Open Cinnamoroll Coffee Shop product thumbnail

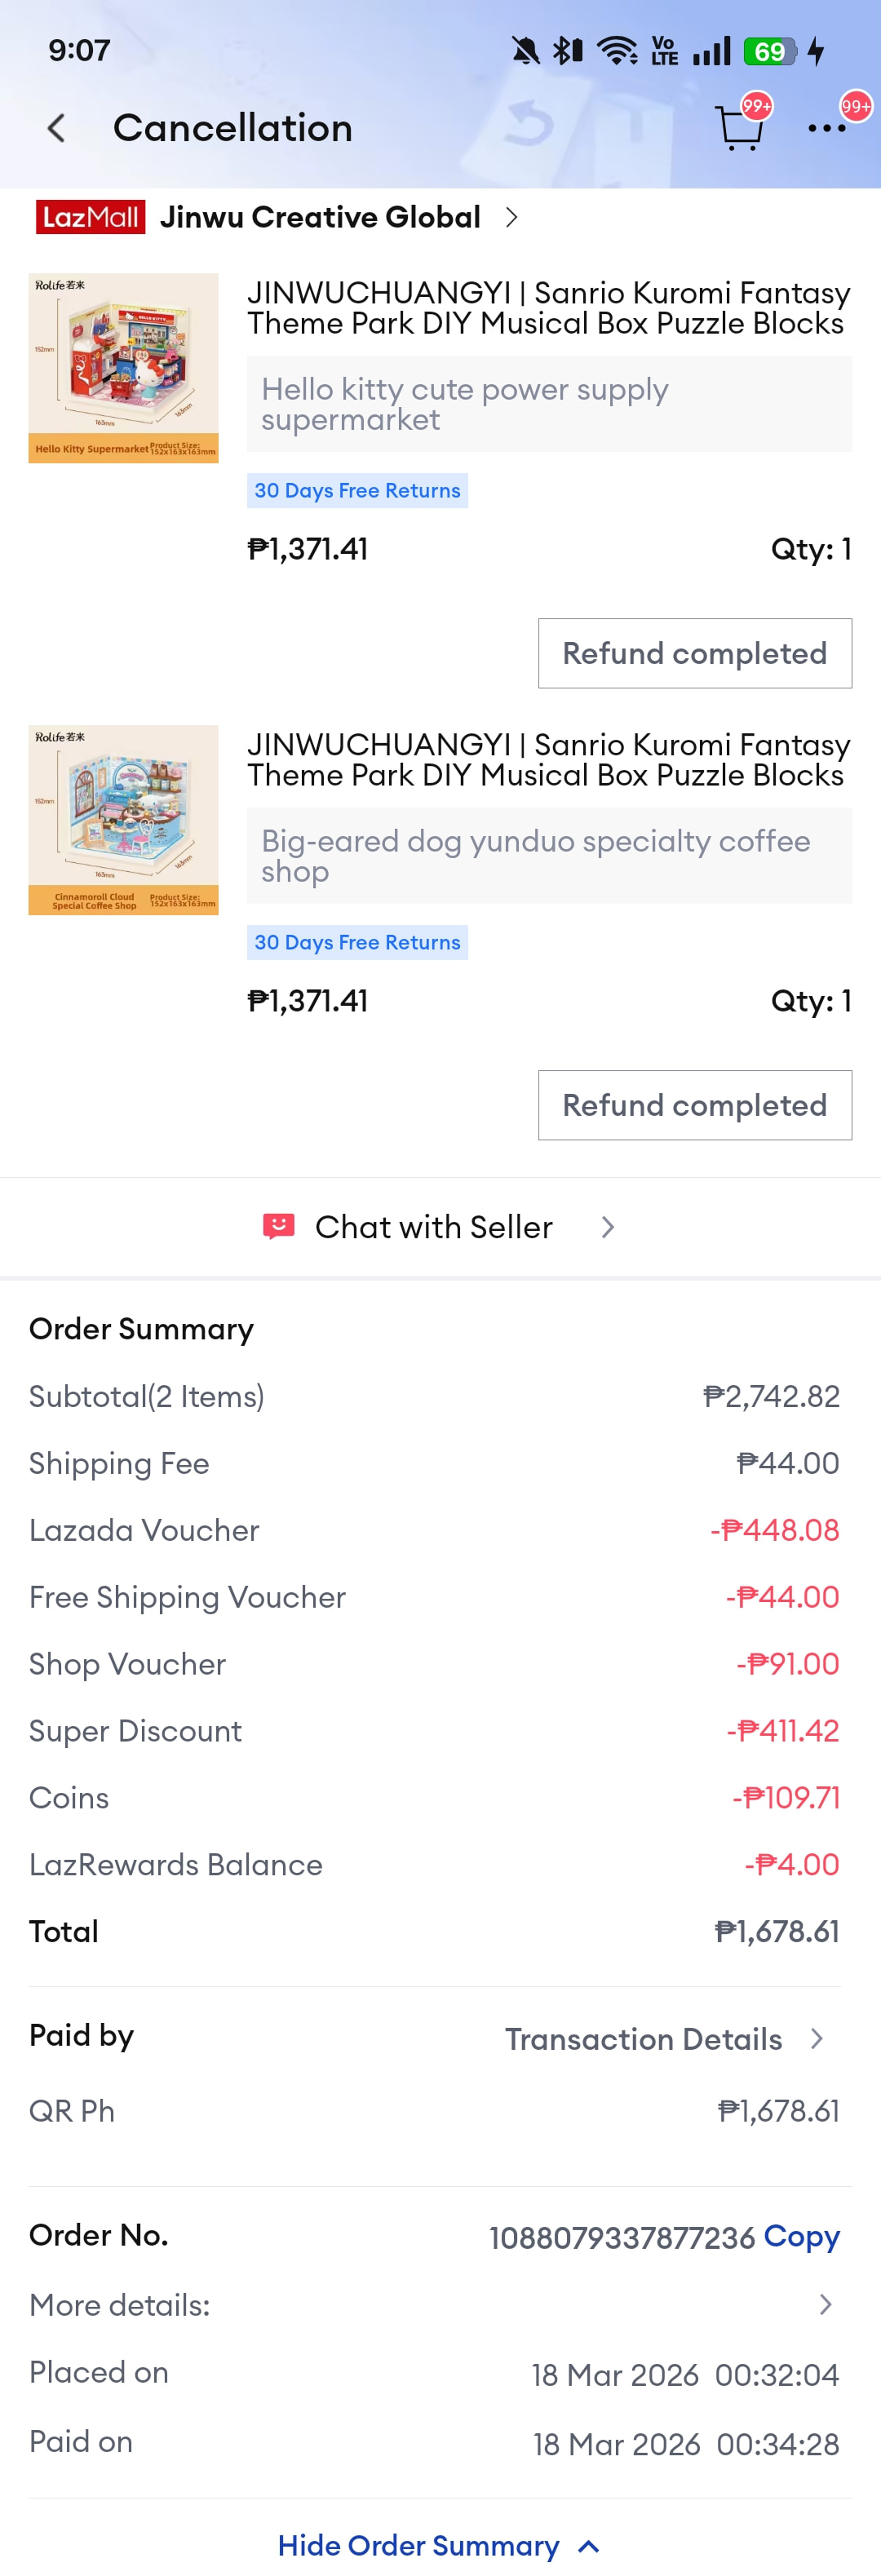[x=123, y=820]
